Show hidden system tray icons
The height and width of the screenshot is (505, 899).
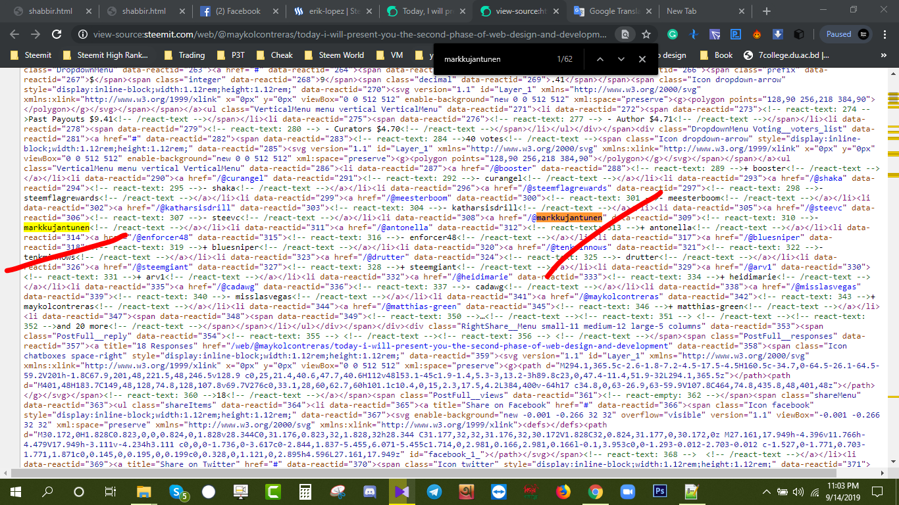(766, 492)
